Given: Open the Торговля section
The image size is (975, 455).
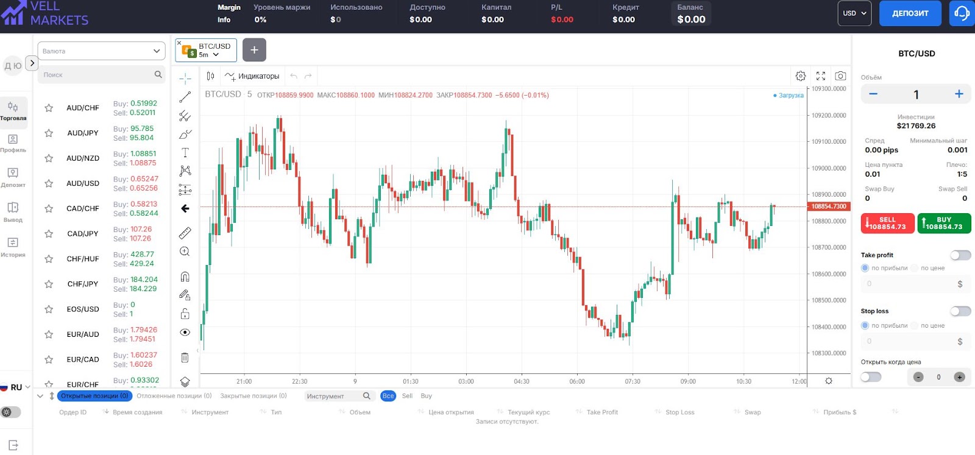Looking at the screenshot, I should click(13, 111).
